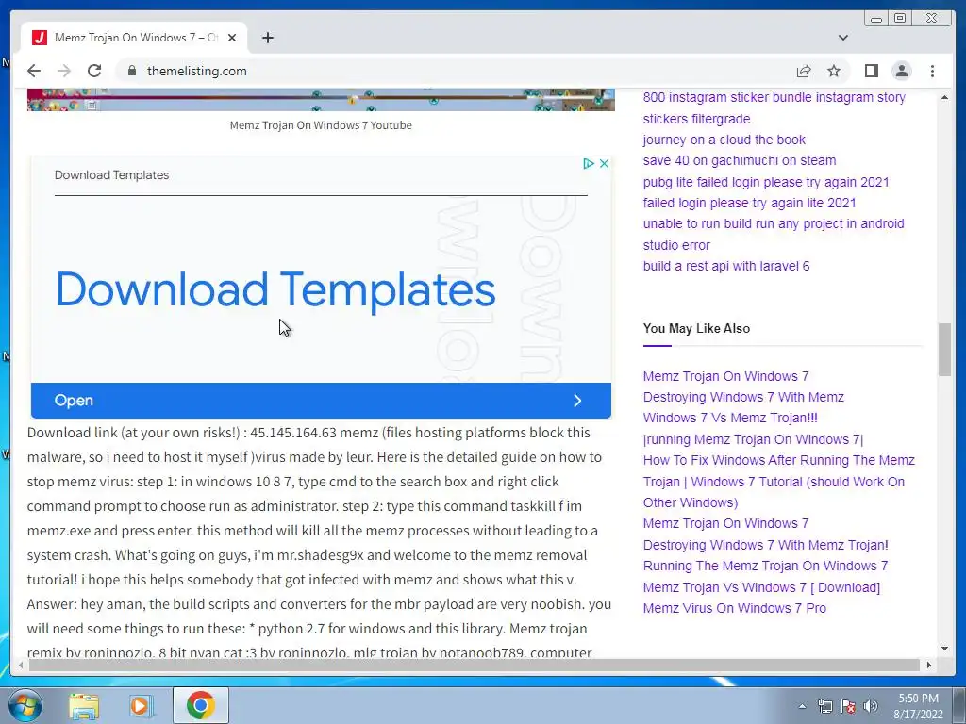Click the vertical scrollbar thumb
The width and height of the screenshot is (966, 724).
coord(944,349)
